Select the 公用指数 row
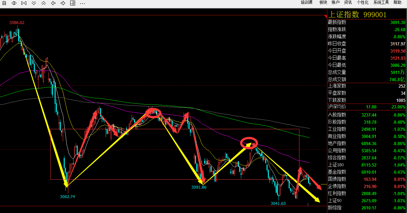 coord(367,151)
